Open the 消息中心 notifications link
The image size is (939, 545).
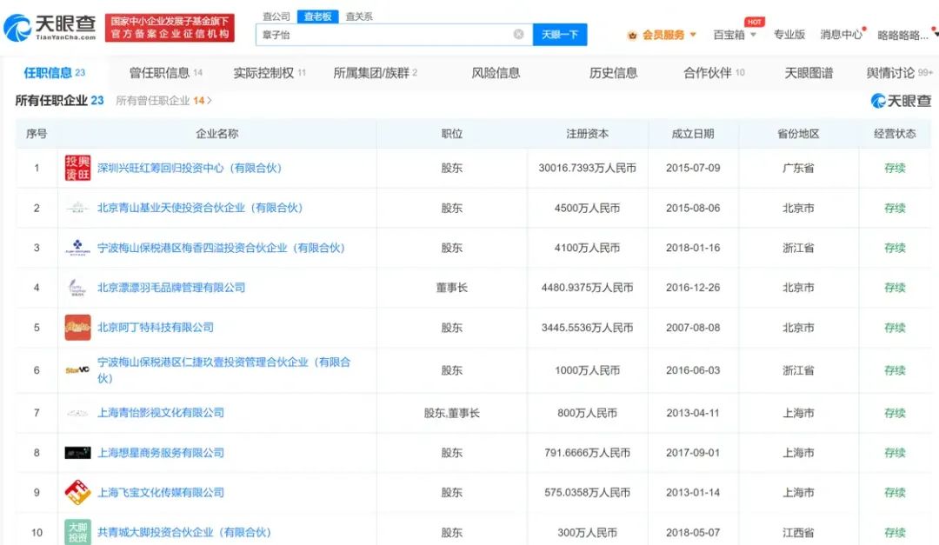click(x=841, y=35)
